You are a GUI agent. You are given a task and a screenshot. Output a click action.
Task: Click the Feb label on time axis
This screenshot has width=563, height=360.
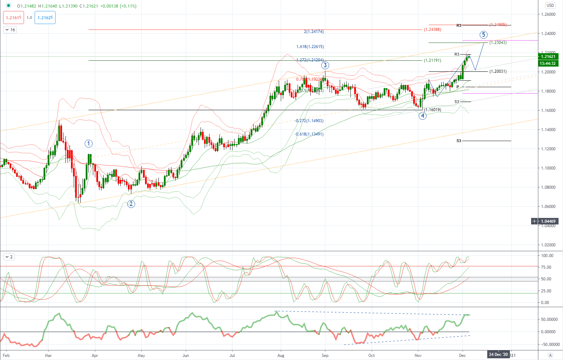pos(6,356)
